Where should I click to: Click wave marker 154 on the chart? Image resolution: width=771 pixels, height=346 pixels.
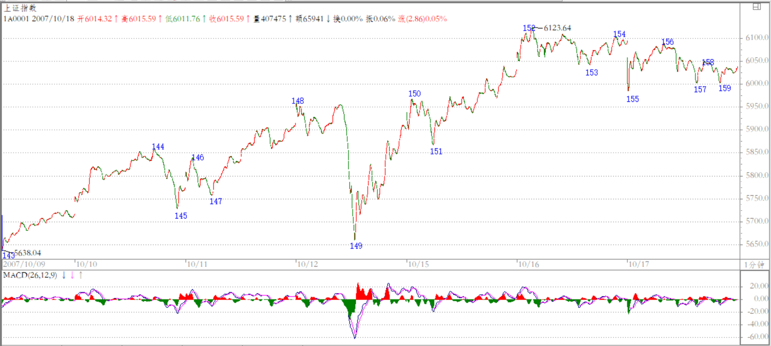click(x=619, y=34)
